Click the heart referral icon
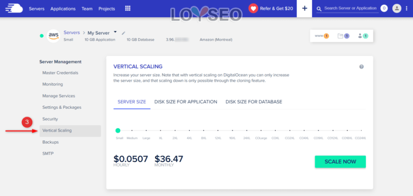The height and width of the screenshot is (196, 413). click(253, 8)
